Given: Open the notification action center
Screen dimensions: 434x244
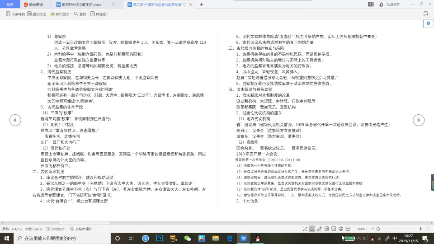Looking at the screenshot, I should (426, 238).
